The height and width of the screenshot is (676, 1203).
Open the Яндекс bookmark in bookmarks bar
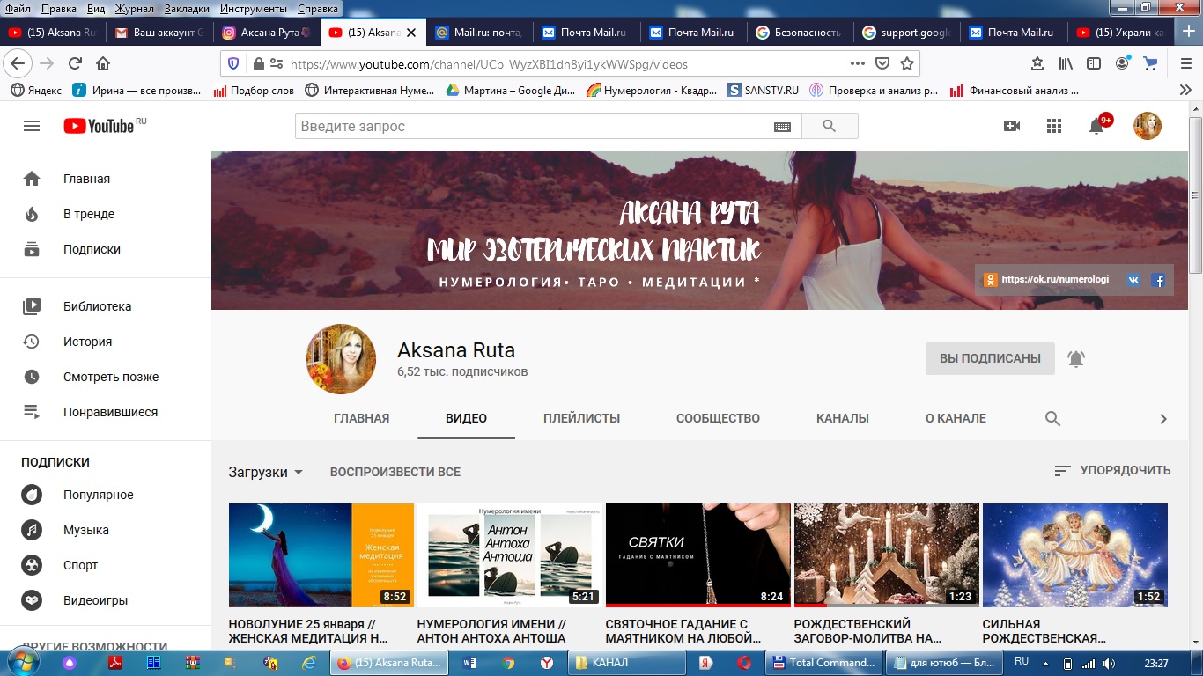(36, 90)
